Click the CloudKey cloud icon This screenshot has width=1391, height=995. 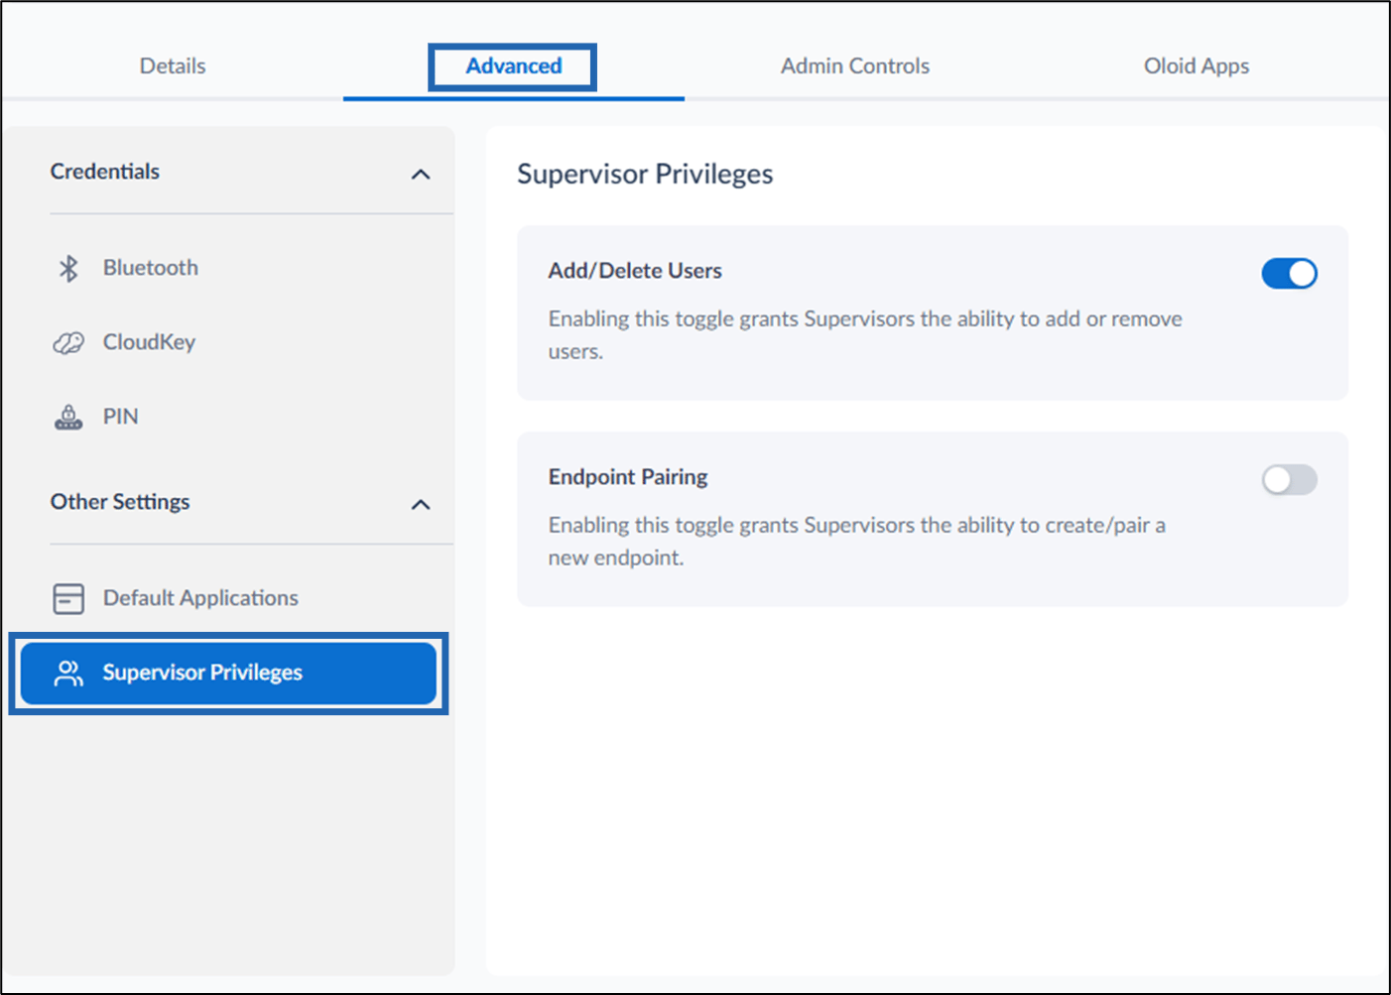[x=68, y=343]
